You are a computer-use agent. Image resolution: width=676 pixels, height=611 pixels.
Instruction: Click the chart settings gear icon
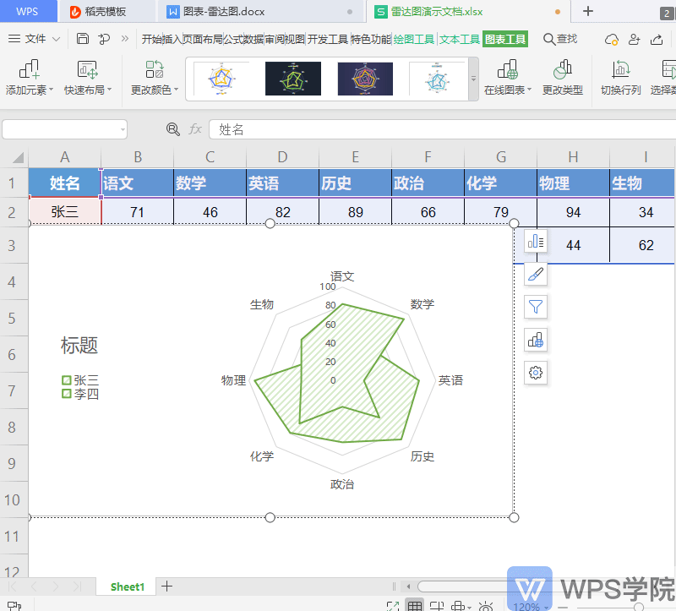coord(536,373)
